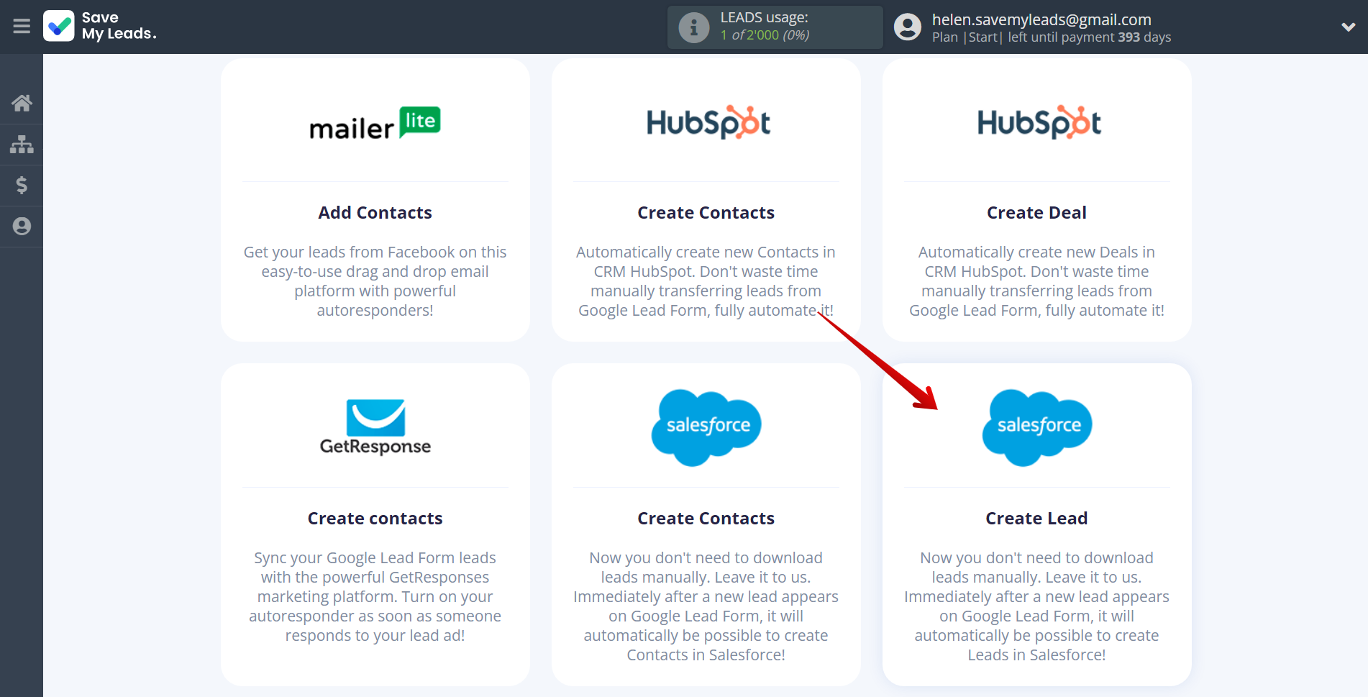Click the Salesforce Create Lead description text
The width and height of the screenshot is (1368, 697).
[1037, 606]
